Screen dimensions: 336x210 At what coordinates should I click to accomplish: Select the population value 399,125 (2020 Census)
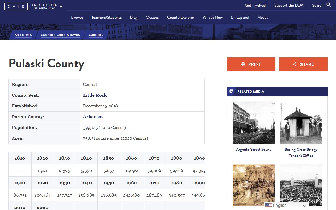point(104,128)
